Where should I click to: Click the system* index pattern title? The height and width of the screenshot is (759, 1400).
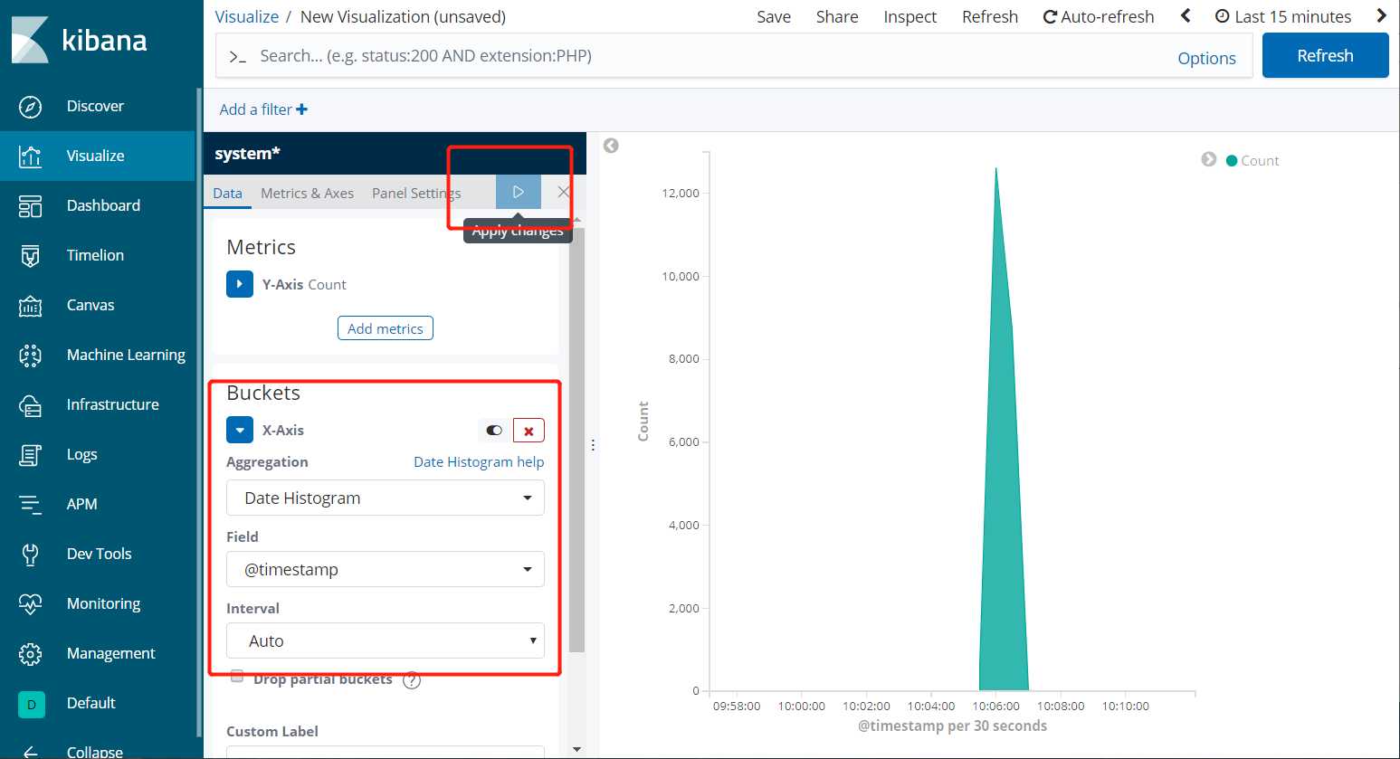[247, 154]
